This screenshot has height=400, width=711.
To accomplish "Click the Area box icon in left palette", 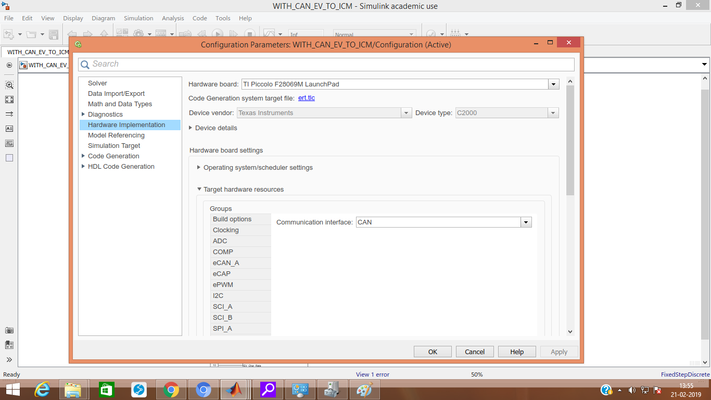I will 9,158.
